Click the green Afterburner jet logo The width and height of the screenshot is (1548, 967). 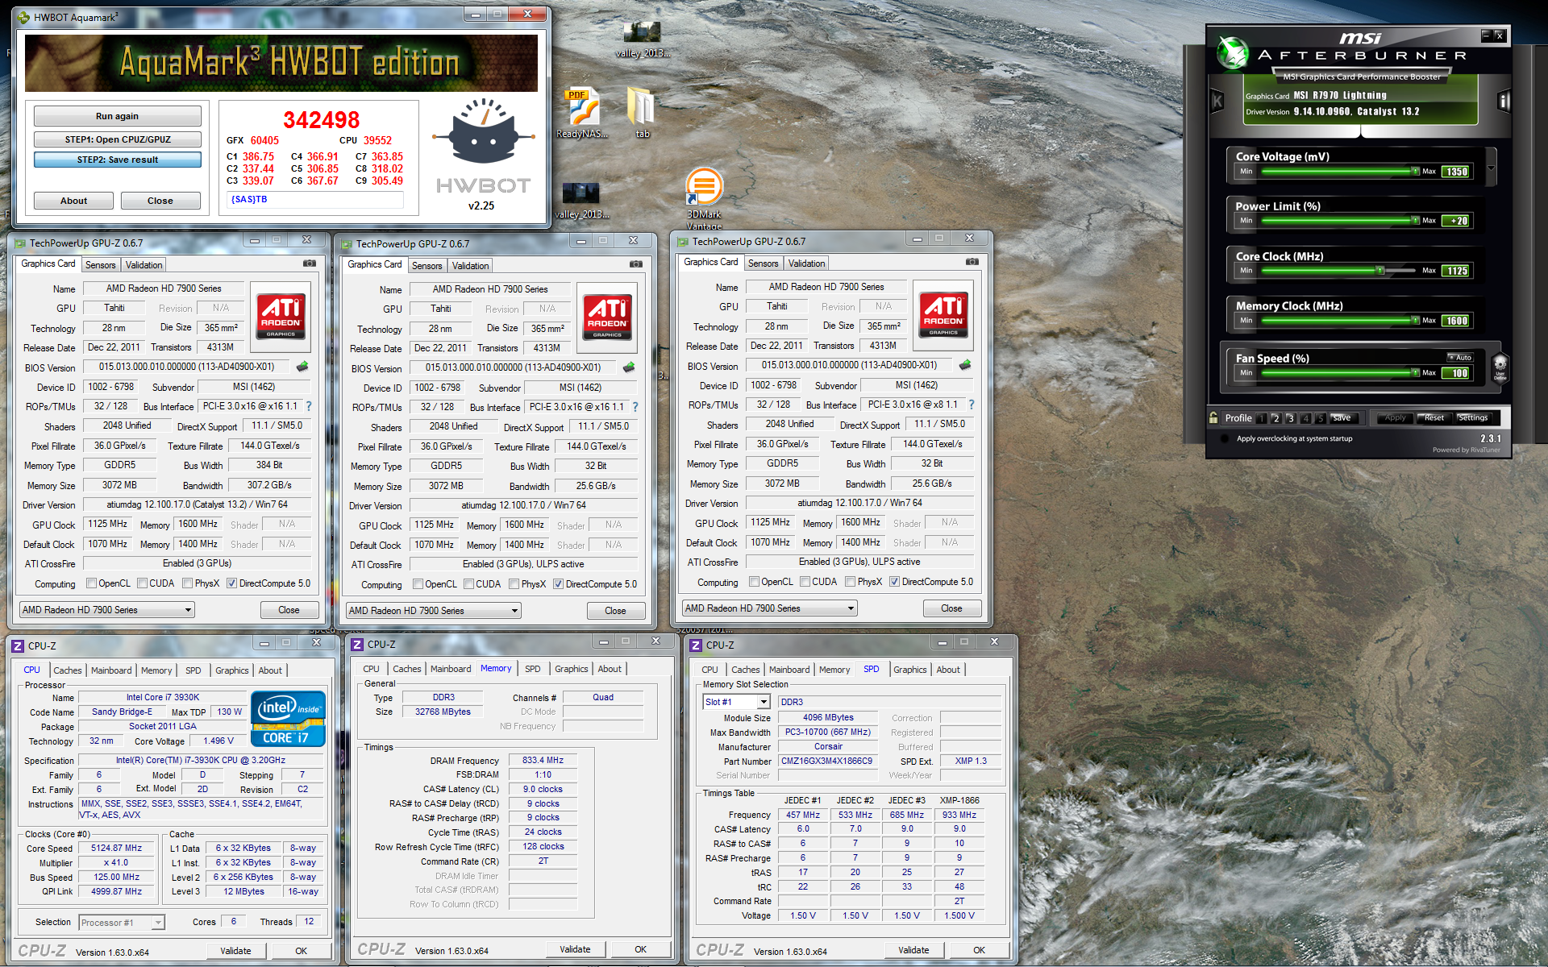pyautogui.click(x=1232, y=52)
